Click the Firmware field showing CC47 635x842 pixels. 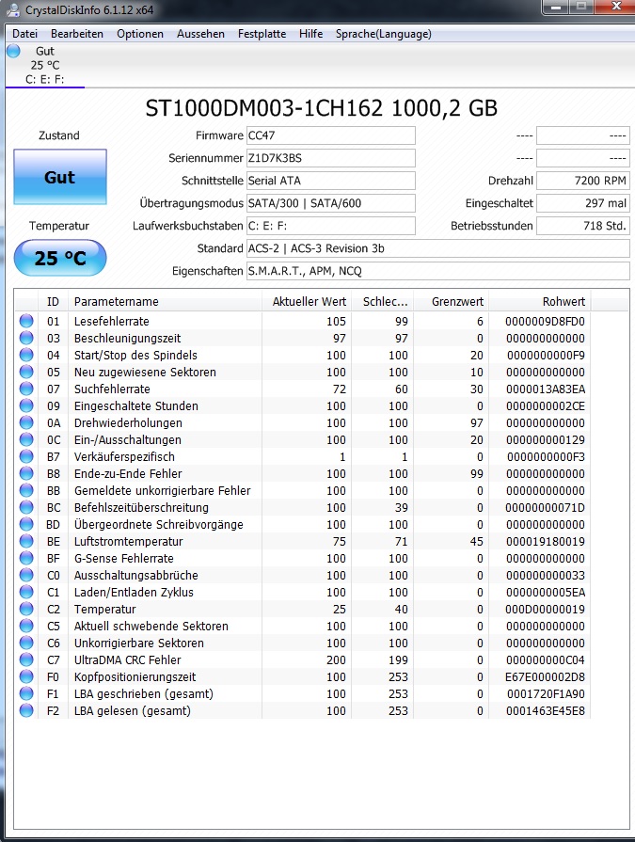tap(330, 135)
